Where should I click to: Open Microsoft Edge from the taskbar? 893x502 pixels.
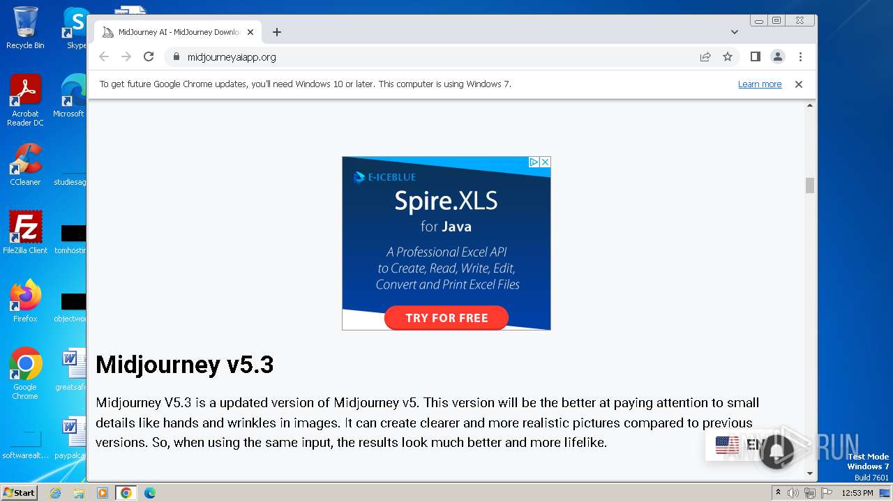click(150, 493)
